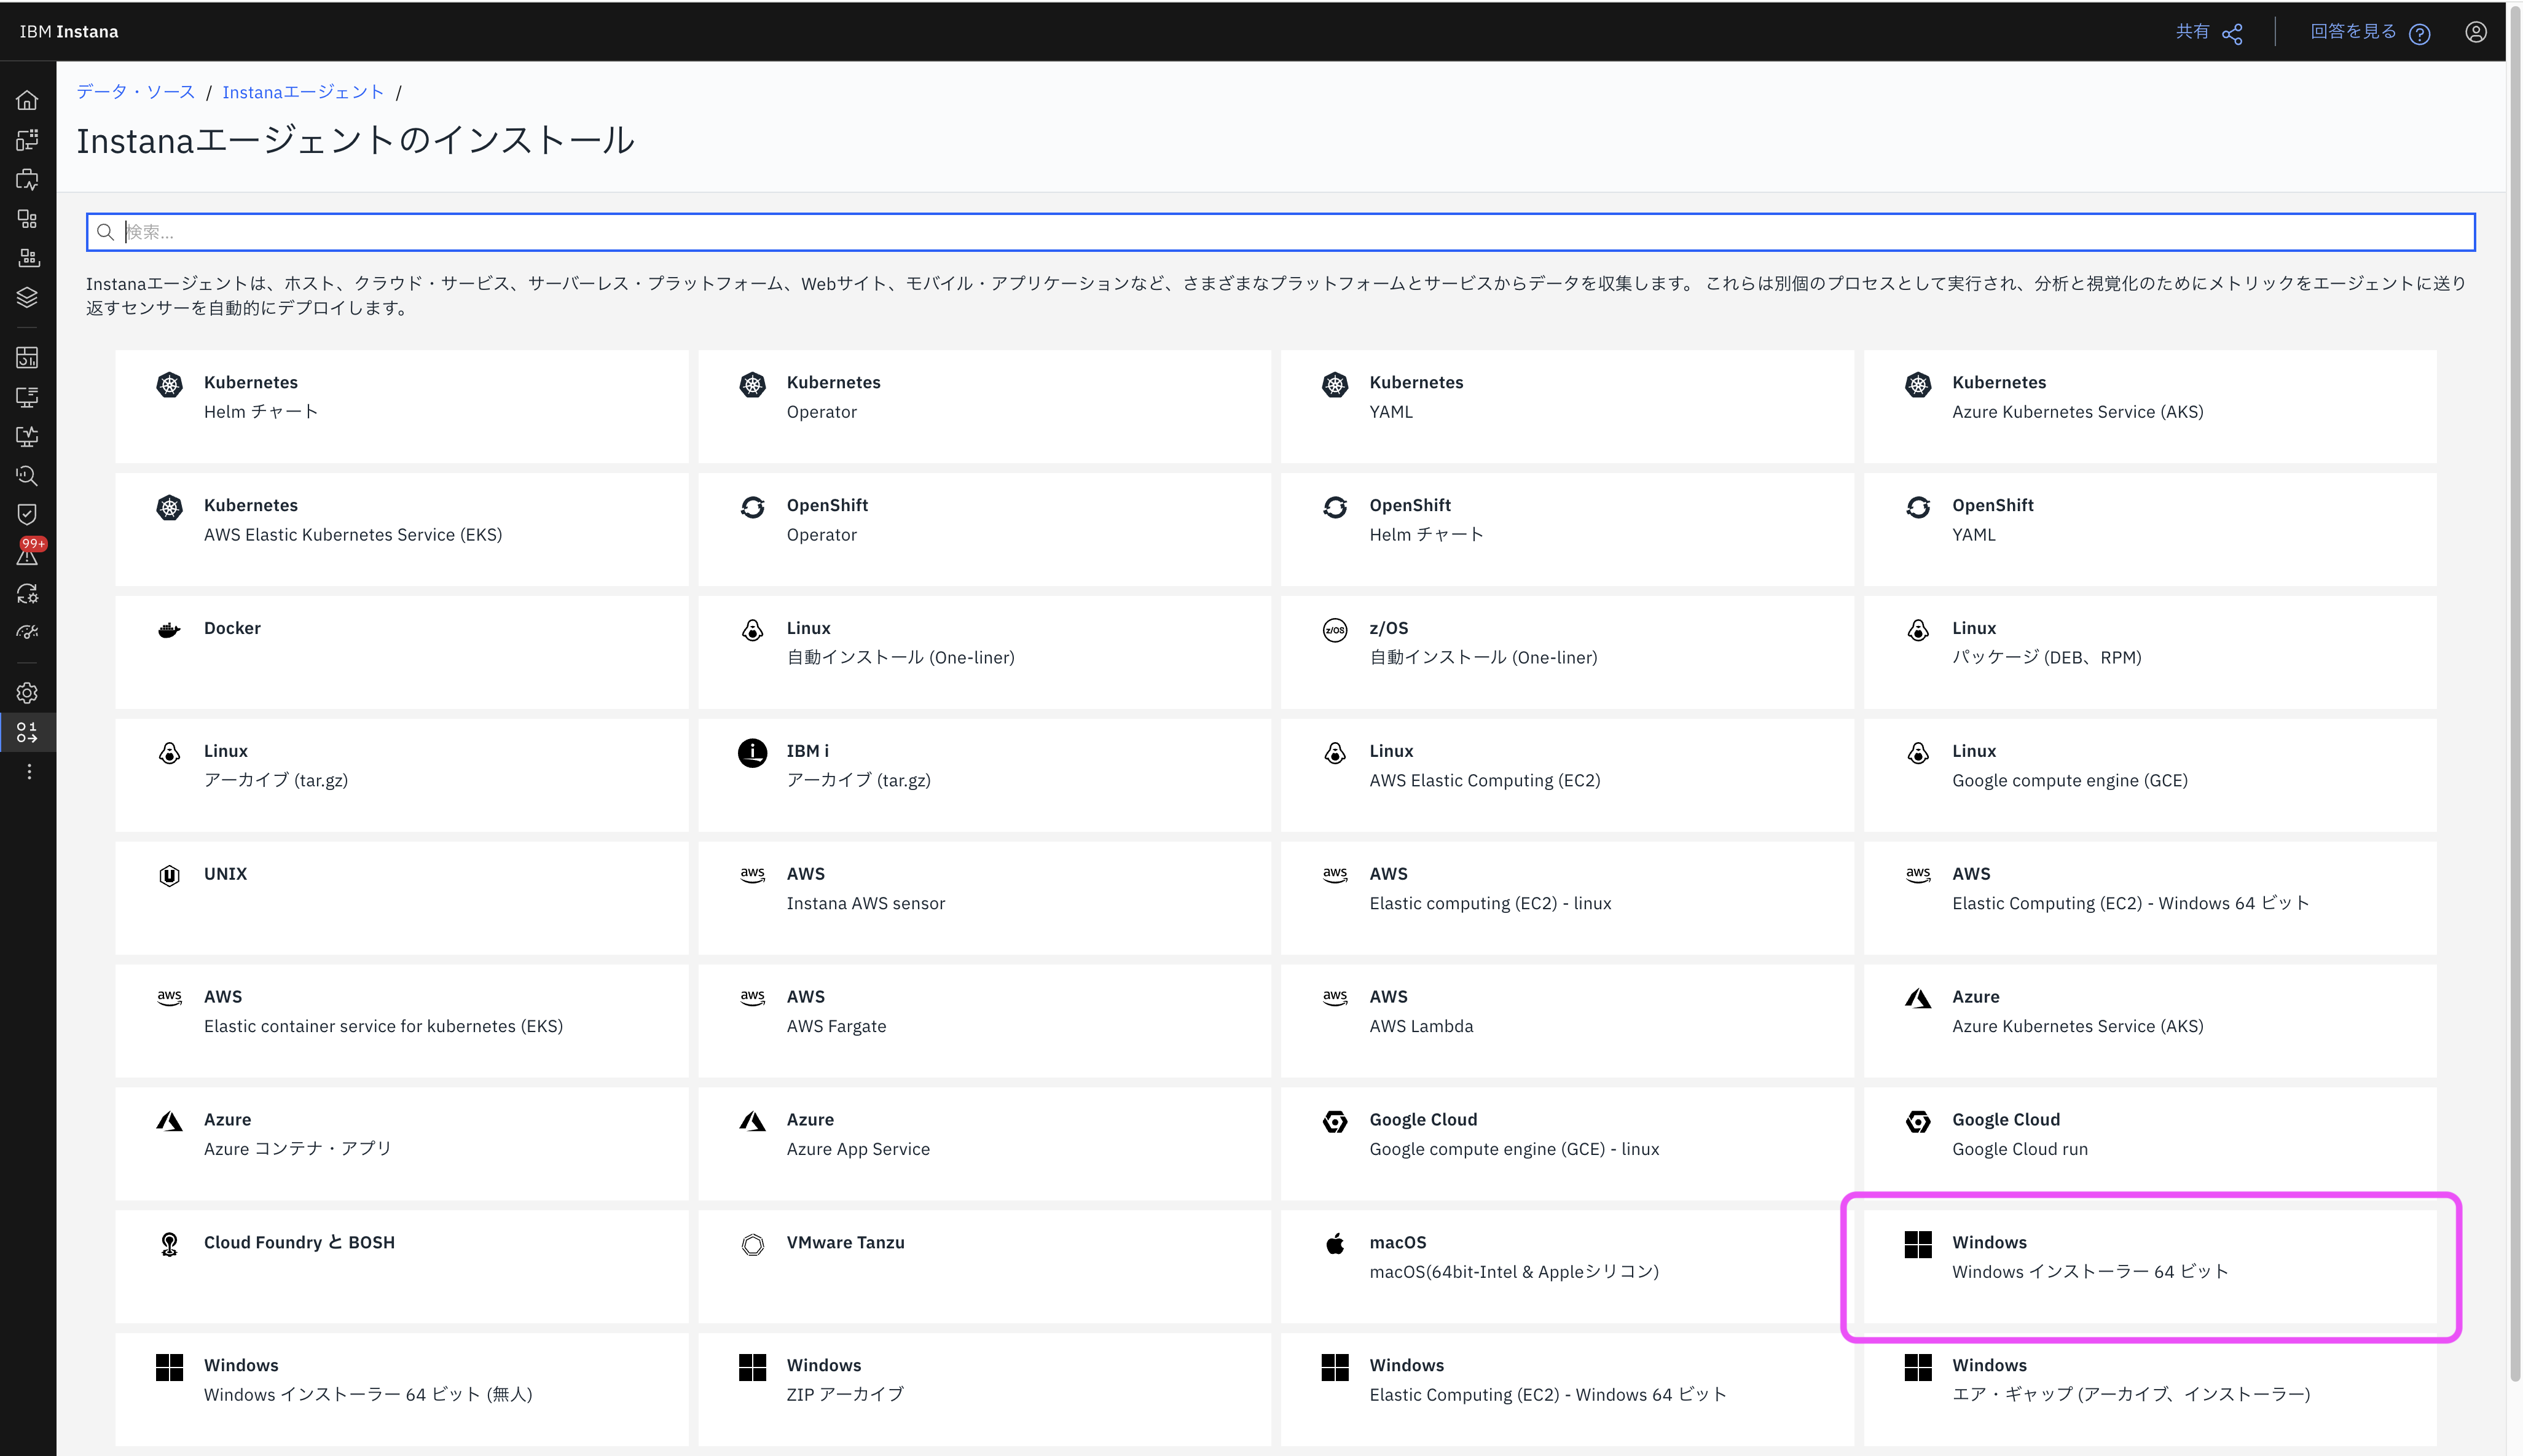This screenshot has height=1456, width=2523.
Task: Click the Instanaエージェント breadcrumb link
Action: [x=302, y=92]
